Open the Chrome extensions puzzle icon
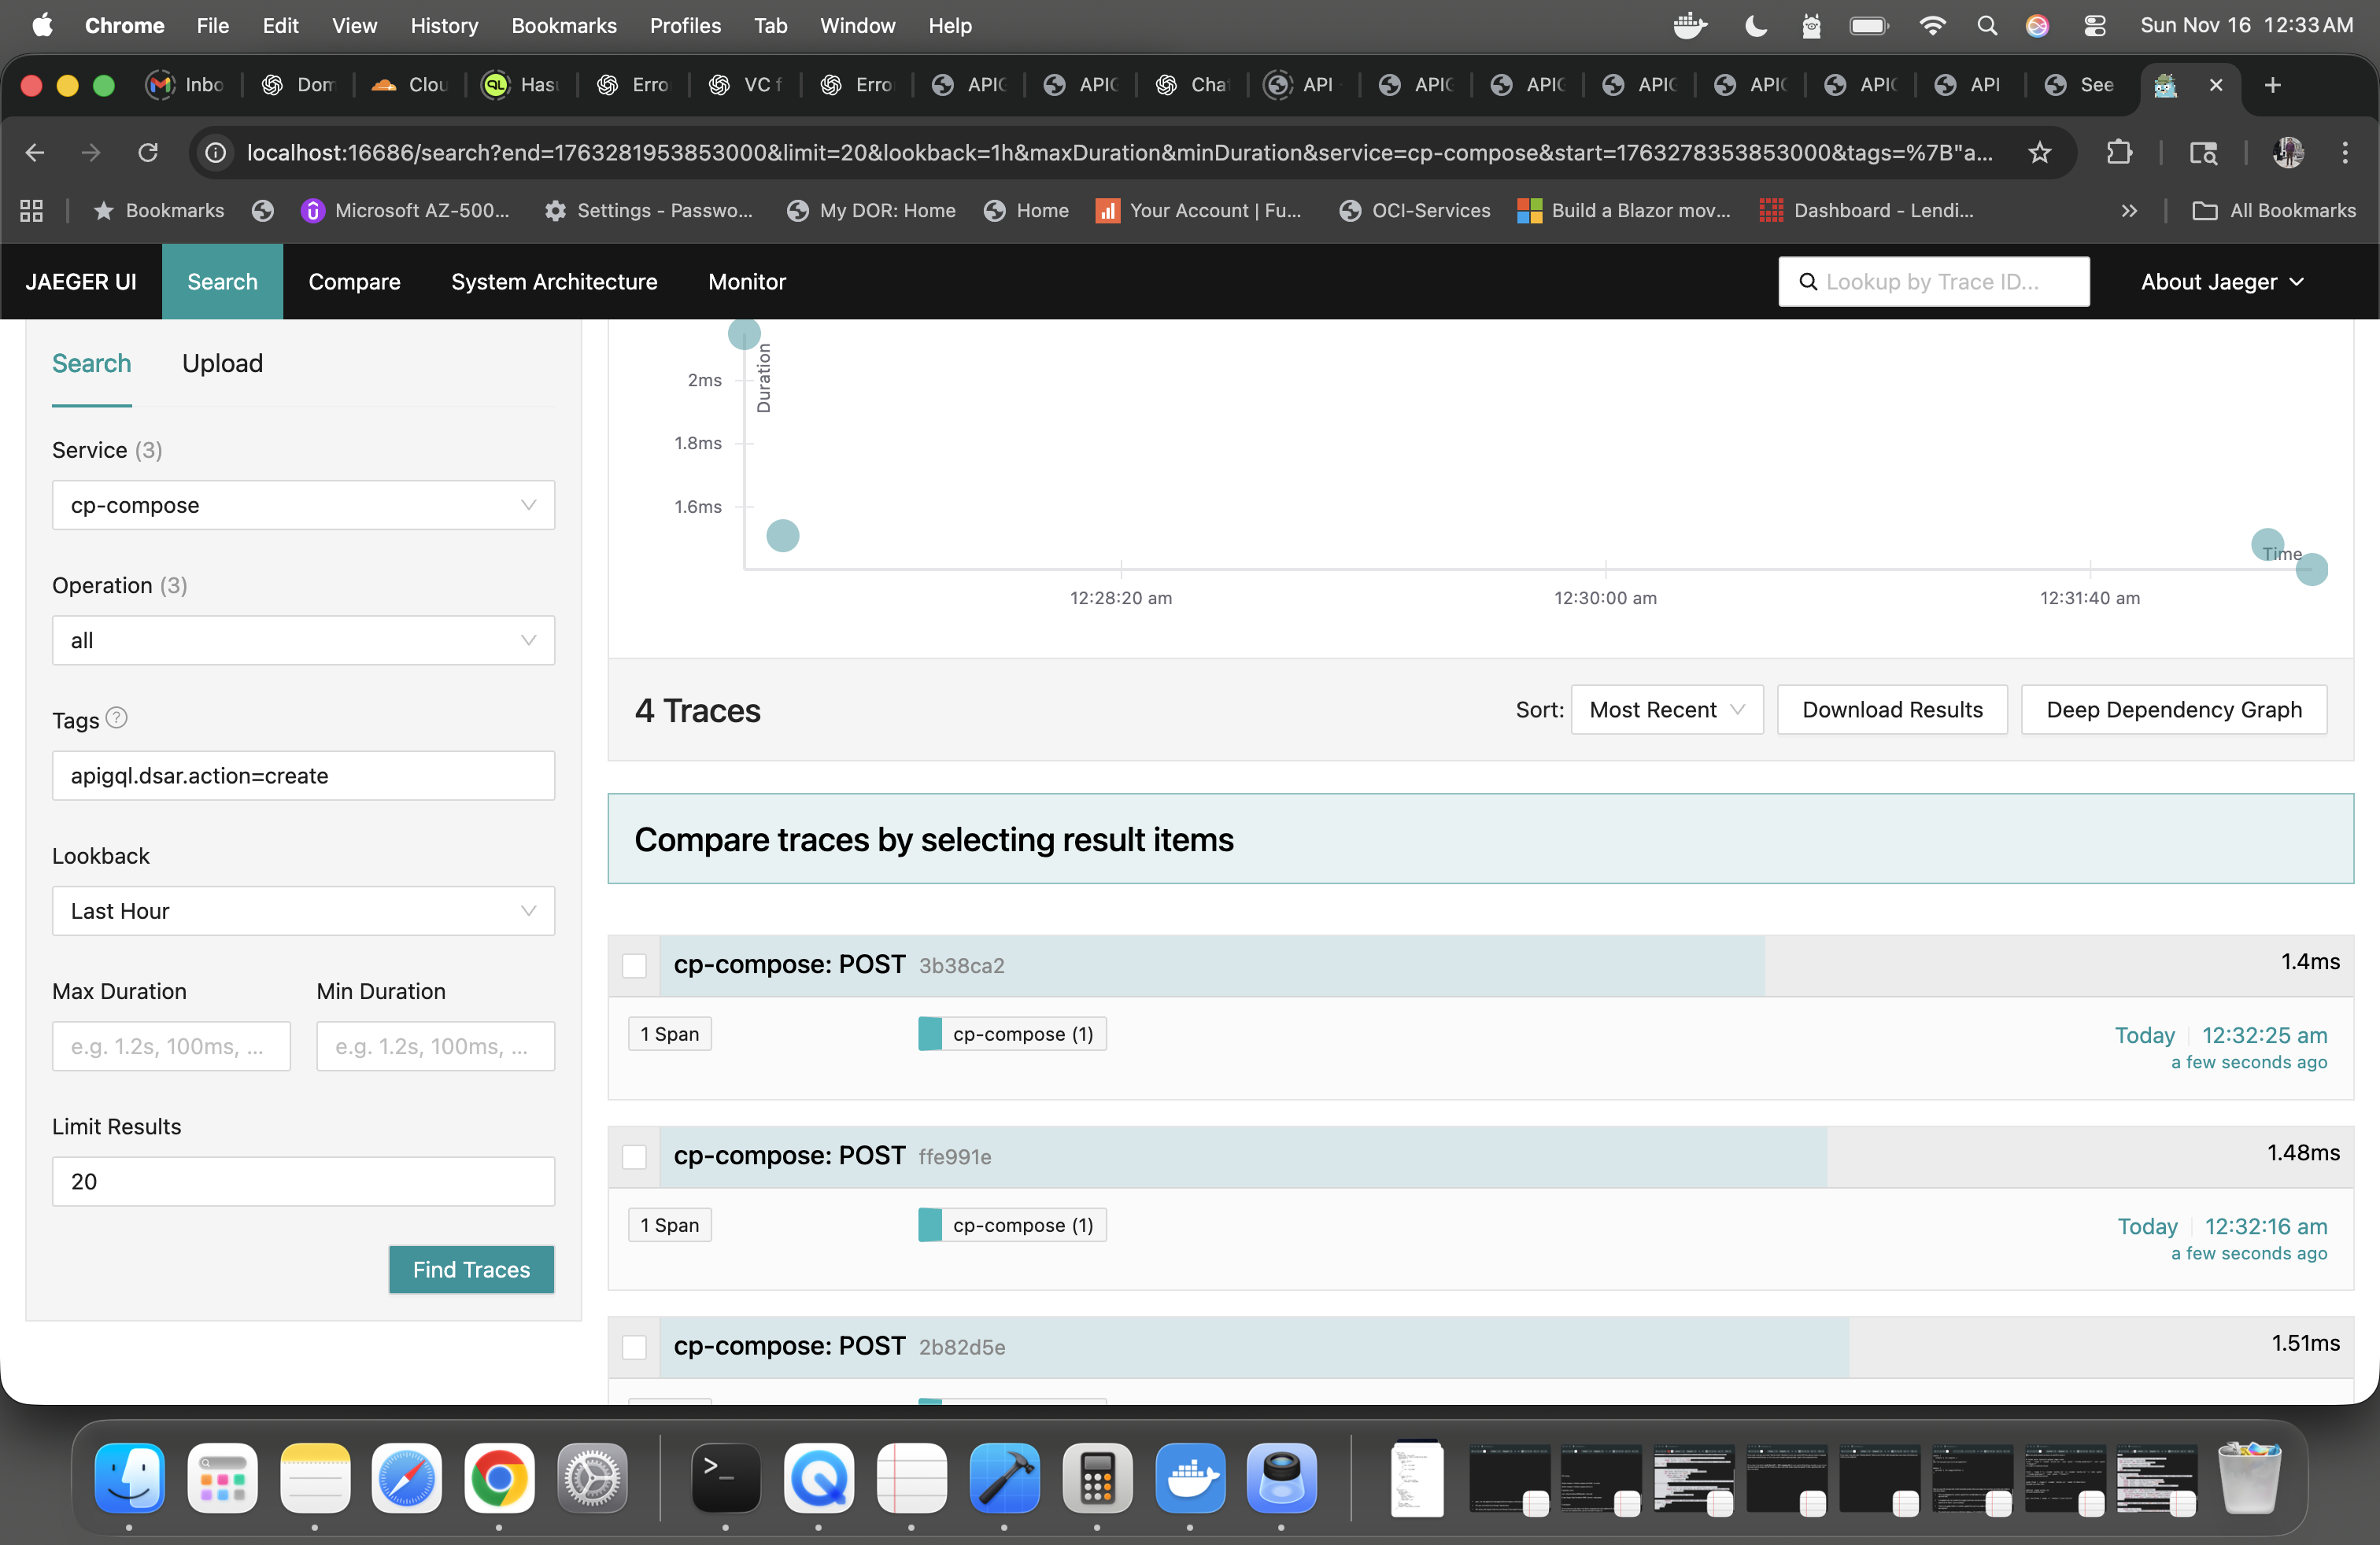This screenshot has height=1545, width=2380. click(x=2120, y=152)
